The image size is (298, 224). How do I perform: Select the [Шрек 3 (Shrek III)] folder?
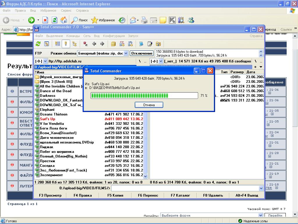point(56,82)
